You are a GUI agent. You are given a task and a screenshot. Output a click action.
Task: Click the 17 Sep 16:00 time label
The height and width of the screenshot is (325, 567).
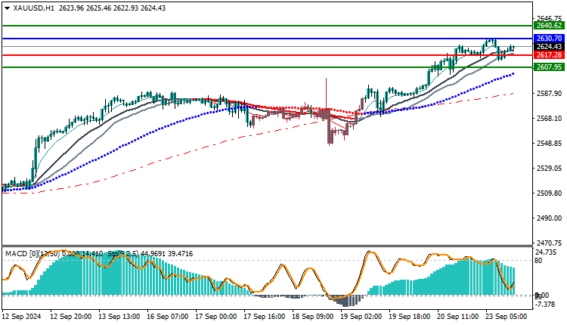[265, 317]
